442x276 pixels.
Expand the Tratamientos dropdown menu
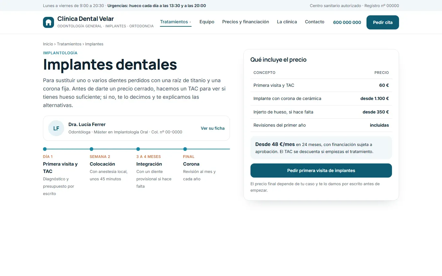click(x=176, y=22)
